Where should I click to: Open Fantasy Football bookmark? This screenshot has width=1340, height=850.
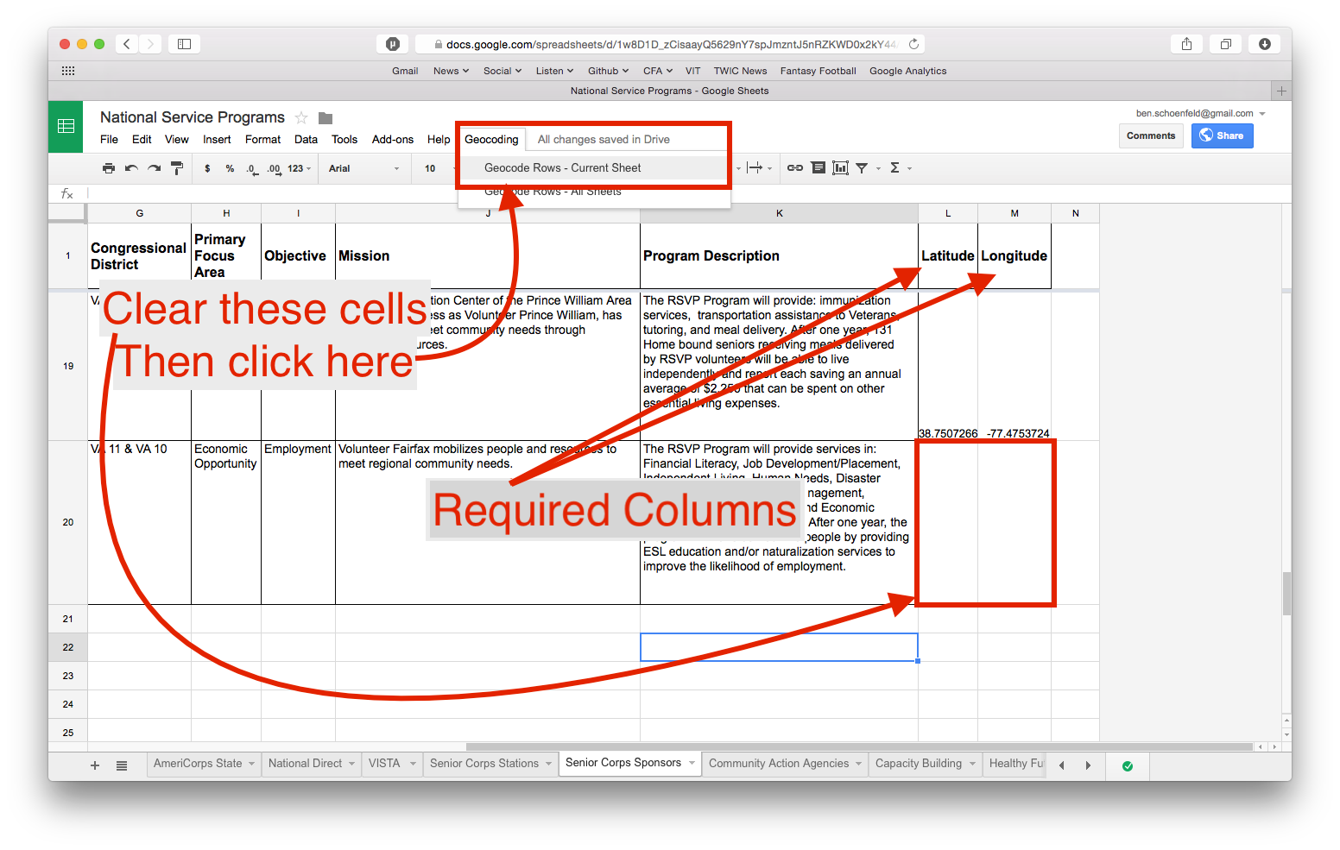[x=818, y=71]
